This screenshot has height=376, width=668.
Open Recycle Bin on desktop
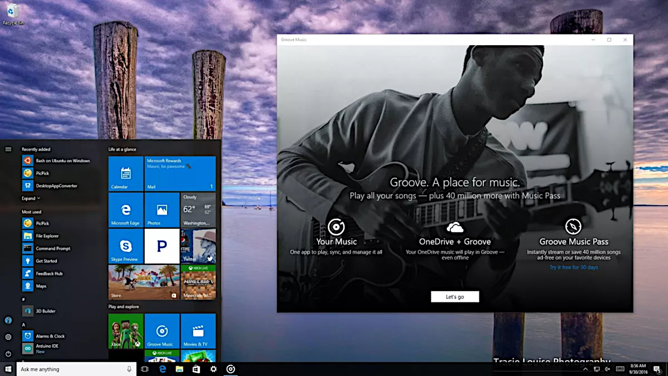click(x=13, y=14)
